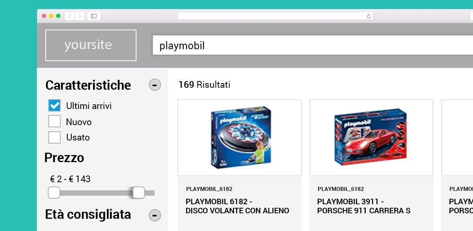Reload the page using refresh icon
The image size is (473, 231).
tap(369, 16)
